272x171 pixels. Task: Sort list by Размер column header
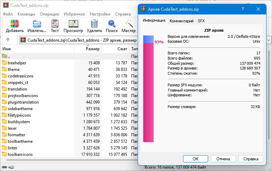tap(88, 49)
